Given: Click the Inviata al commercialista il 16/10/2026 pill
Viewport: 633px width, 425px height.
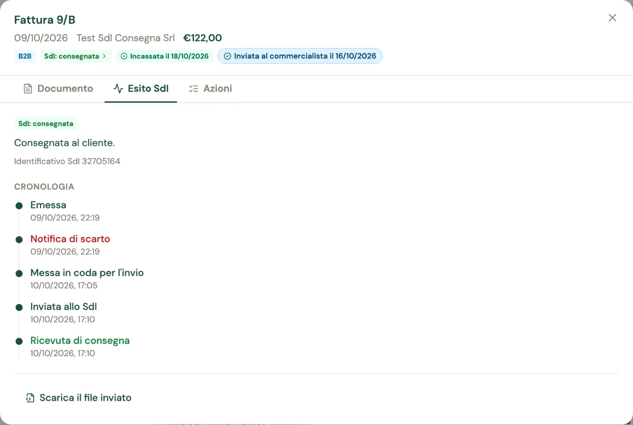Looking at the screenshot, I should click(300, 56).
